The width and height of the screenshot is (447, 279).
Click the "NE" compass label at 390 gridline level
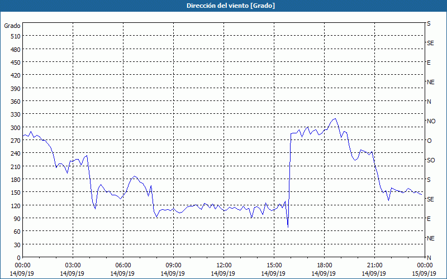pos(430,82)
